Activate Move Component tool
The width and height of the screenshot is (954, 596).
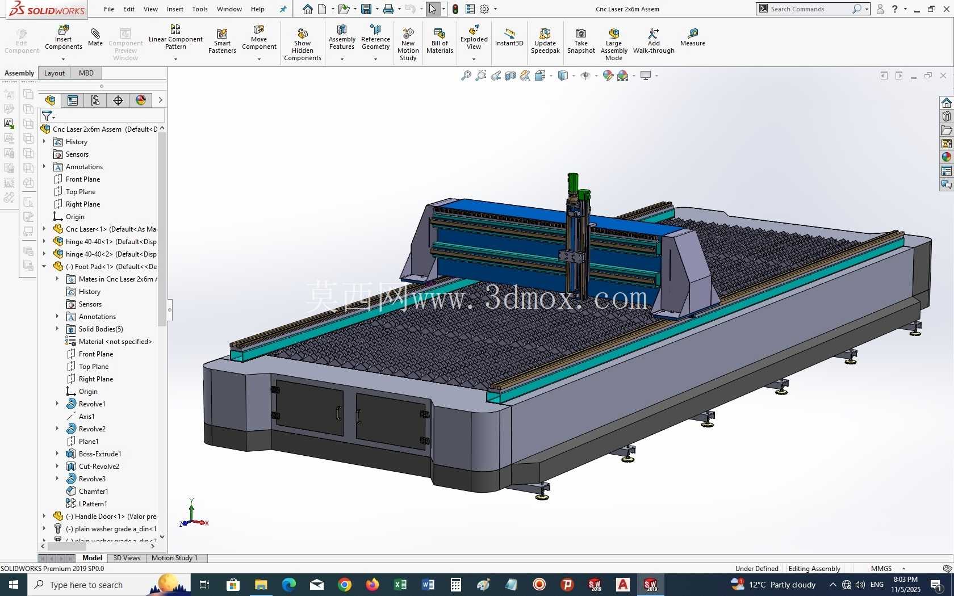259,37
